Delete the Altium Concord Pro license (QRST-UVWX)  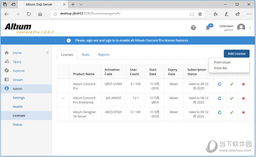[244, 84]
